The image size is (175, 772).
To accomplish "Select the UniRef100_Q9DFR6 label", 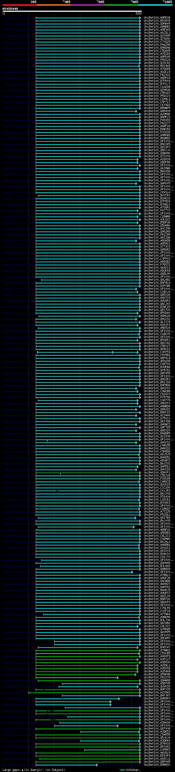I will (x=157, y=162).
